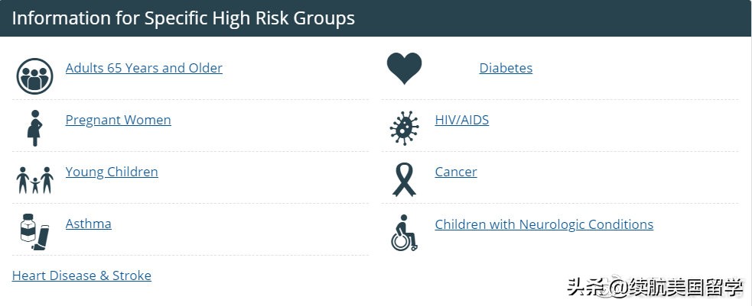Click the older adults group icon
The width and height of the screenshot is (752, 306).
(x=34, y=76)
